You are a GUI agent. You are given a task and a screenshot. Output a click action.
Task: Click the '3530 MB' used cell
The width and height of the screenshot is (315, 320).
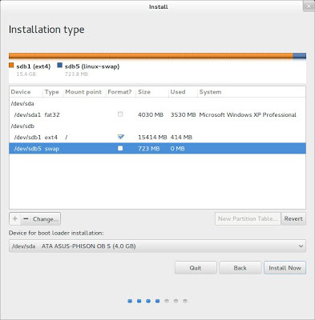pyautogui.click(x=183, y=114)
